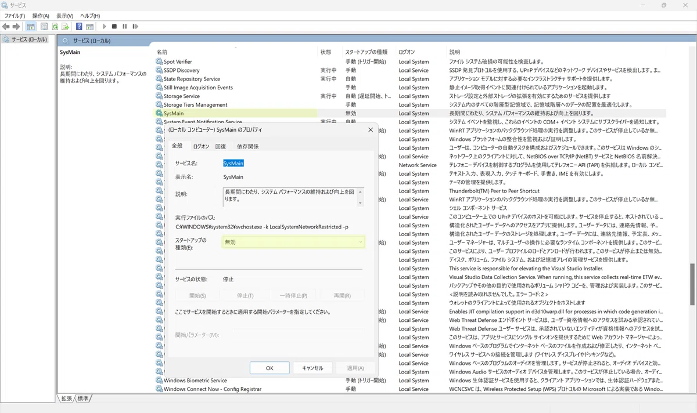Click the gear icon beside SSDP Discovery
Viewport: 697px width, 413px height.
point(159,70)
